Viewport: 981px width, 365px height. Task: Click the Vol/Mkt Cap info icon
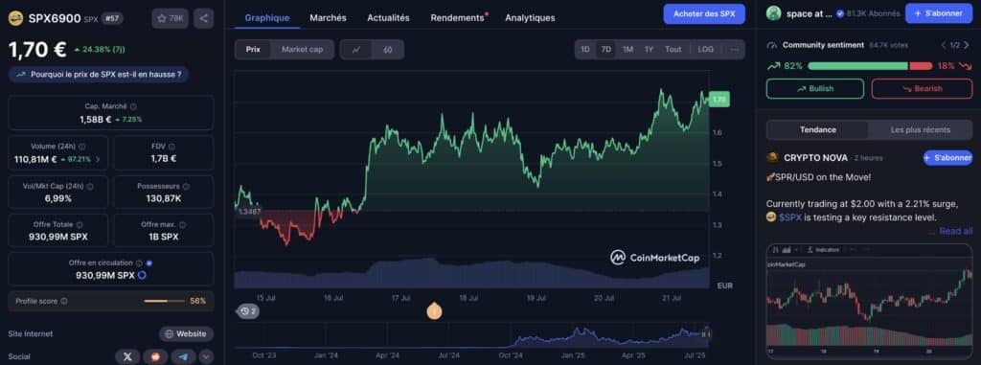pyautogui.click(x=89, y=187)
